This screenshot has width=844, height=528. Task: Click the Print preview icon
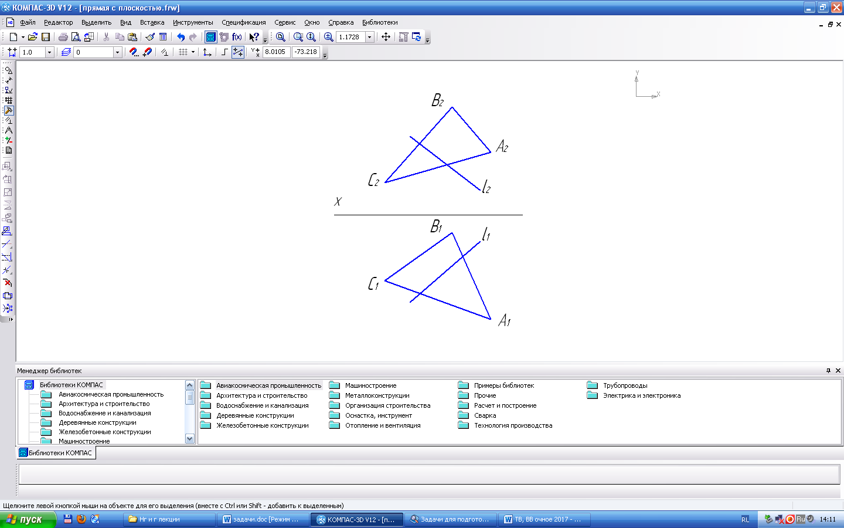[76, 37]
